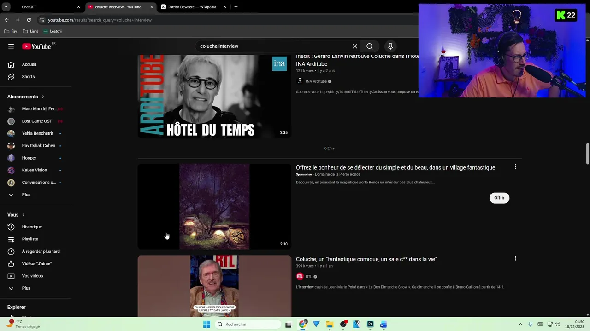The image size is (590, 331).
Task: Run search with the magnifier button
Action: coord(370,46)
